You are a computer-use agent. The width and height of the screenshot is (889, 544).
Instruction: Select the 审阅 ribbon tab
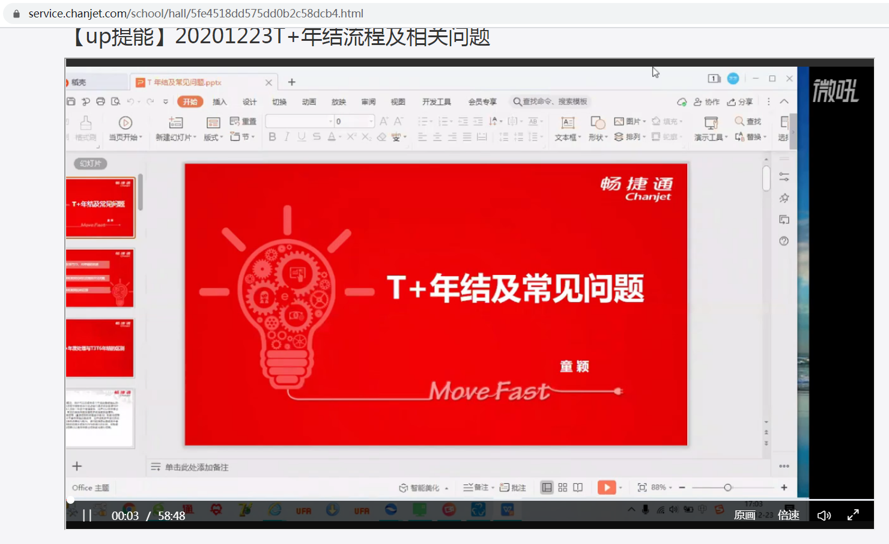click(x=368, y=101)
